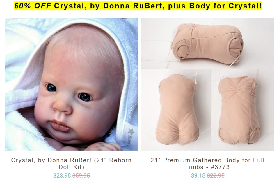Click "Body for Crystal!" in the headline

coord(225,6)
